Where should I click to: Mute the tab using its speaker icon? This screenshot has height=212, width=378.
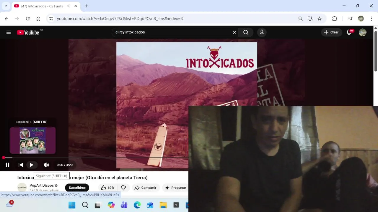tap(69, 6)
